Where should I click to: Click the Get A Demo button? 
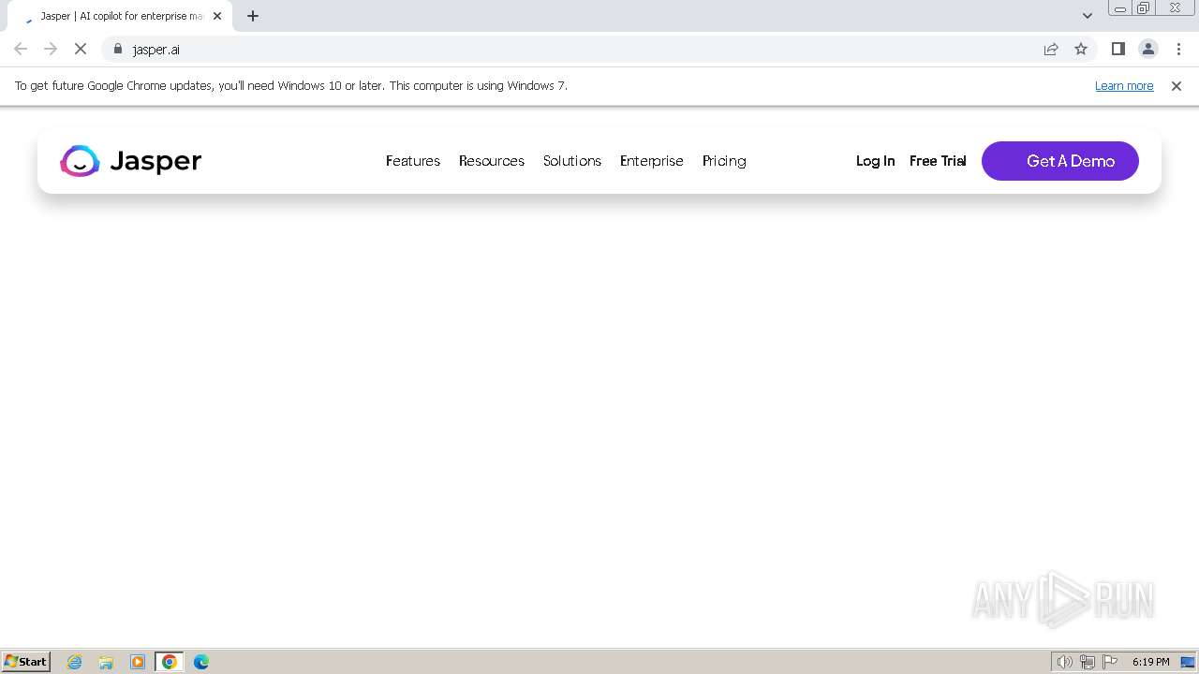click(1060, 161)
